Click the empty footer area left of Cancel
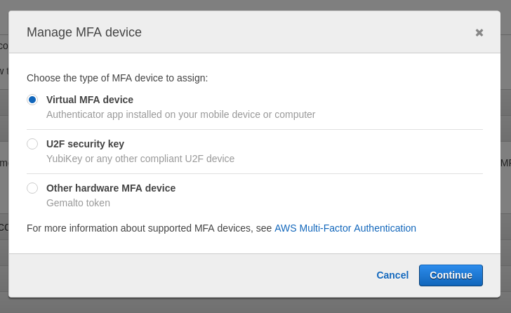The width and height of the screenshot is (511, 313). point(189,275)
